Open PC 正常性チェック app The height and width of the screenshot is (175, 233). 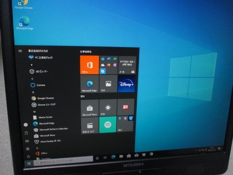point(40,58)
